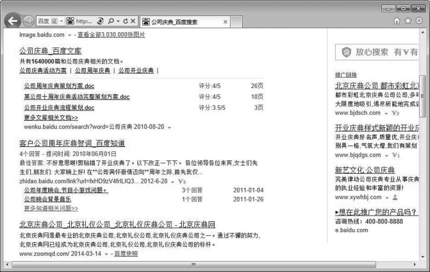This screenshot has width=430, height=272.
Task: Select the 公司庆典_百度搜索 tab
Action: (185, 22)
